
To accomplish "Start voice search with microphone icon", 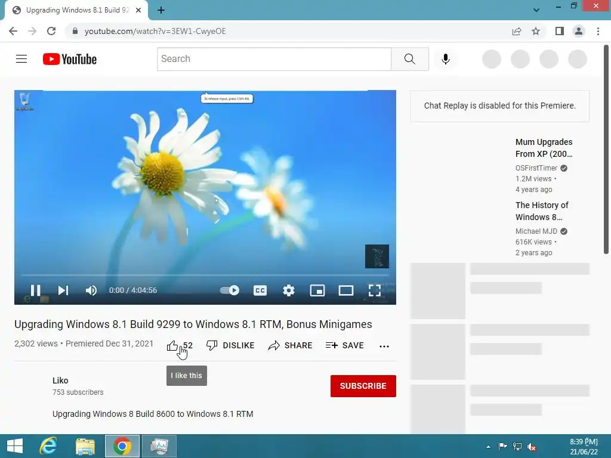I will [446, 59].
